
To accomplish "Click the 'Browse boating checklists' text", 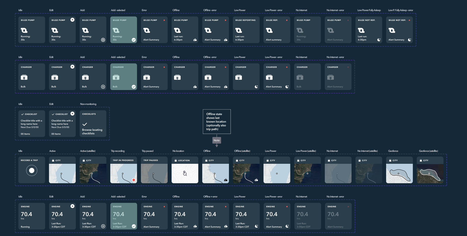I will tap(92, 131).
